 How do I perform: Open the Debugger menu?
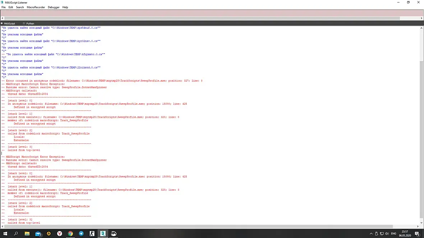[x=54, y=7]
